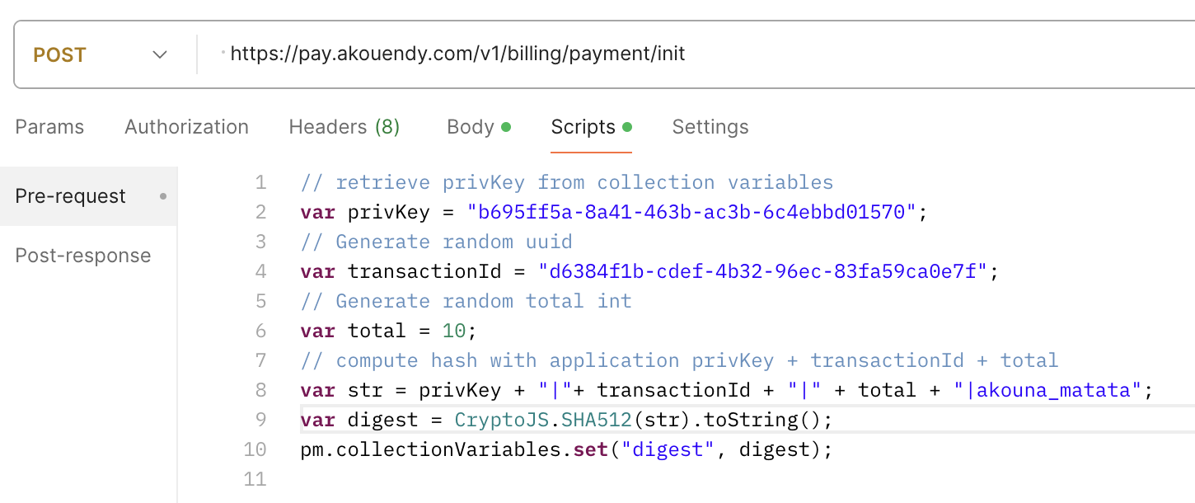Open the POST method dropdown
Image resolution: width=1195 pixels, height=503 pixels.
pos(100,55)
